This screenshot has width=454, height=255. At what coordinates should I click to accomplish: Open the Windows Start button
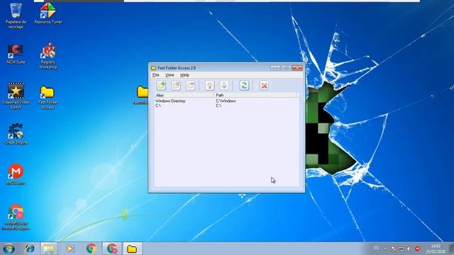[x=9, y=249]
